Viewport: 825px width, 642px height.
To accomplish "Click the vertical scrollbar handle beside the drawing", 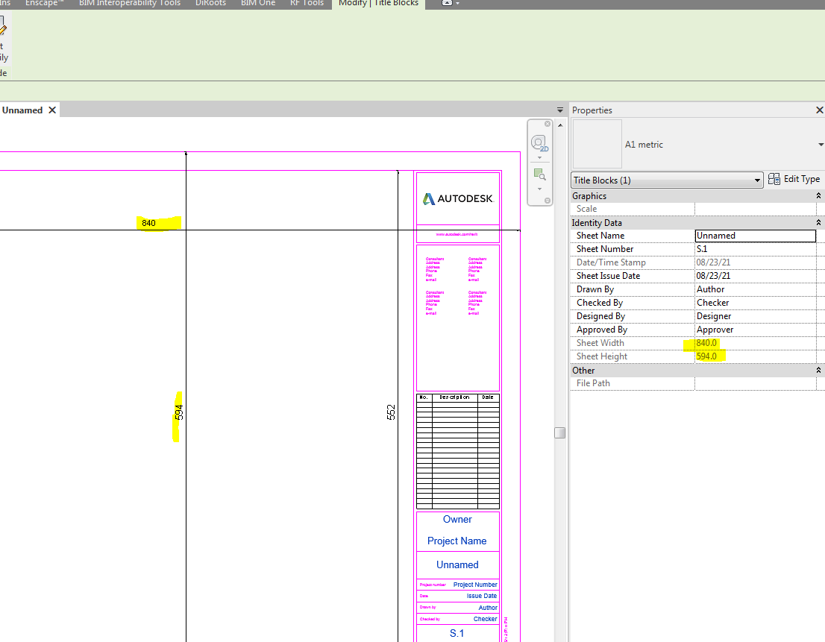I will coord(559,432).
